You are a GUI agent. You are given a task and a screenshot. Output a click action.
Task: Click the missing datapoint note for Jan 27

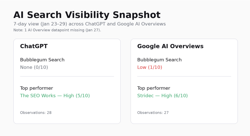point(57,30)
